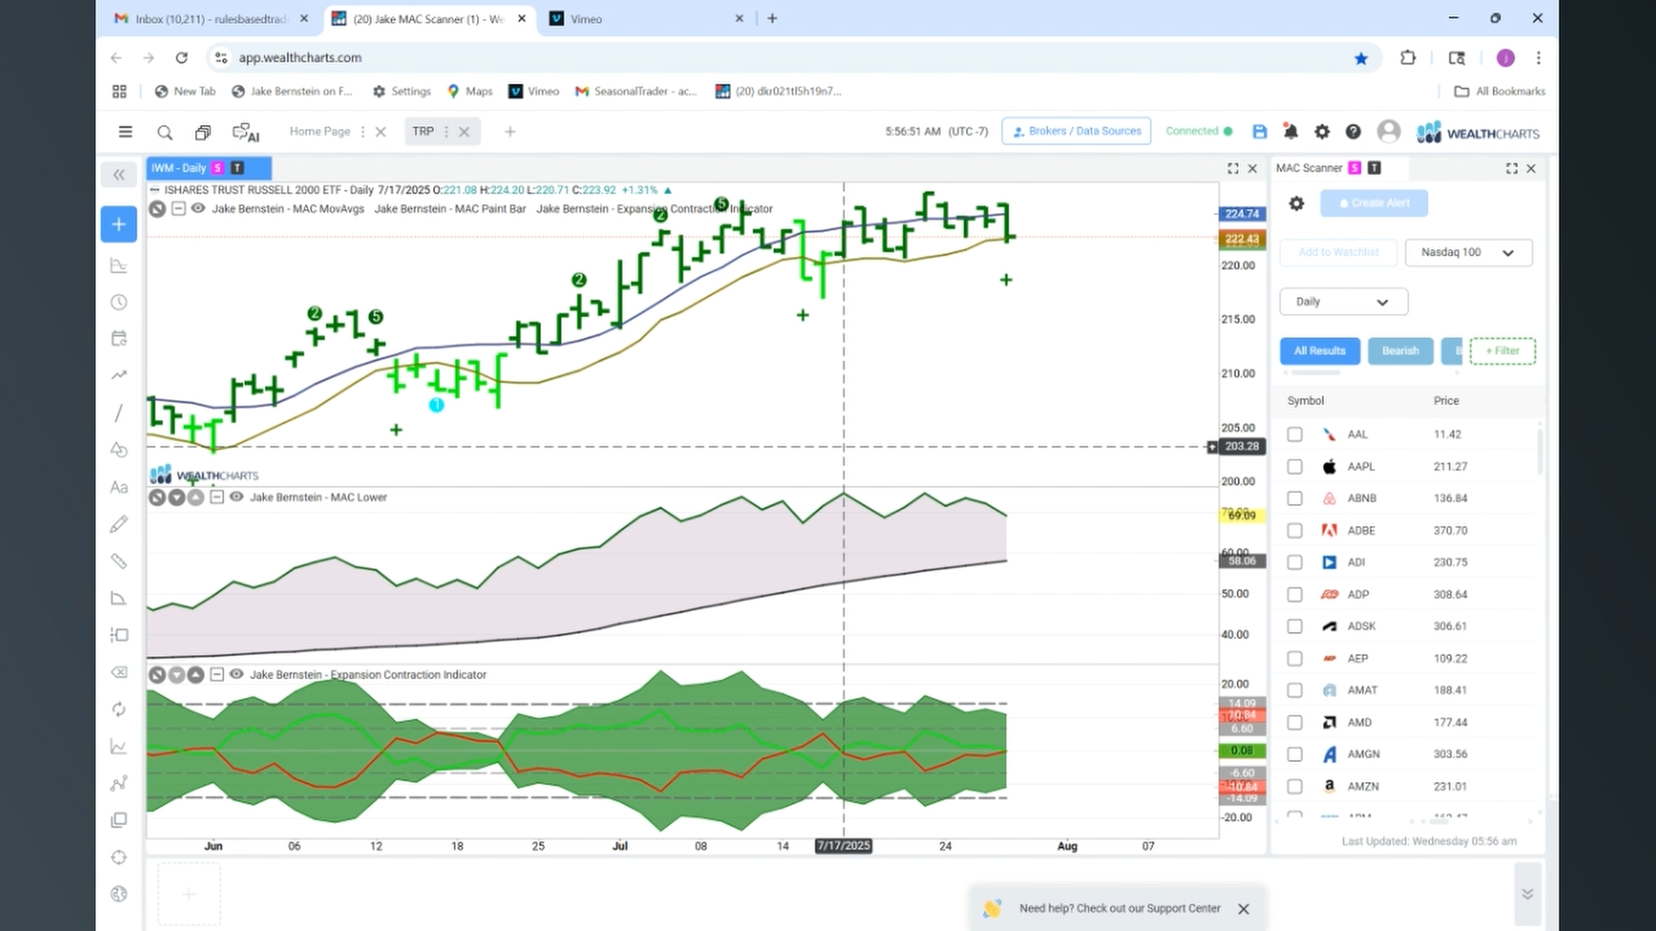
Task: Open browser extensions puzzle icon
Action: [x=1408, y=58]
